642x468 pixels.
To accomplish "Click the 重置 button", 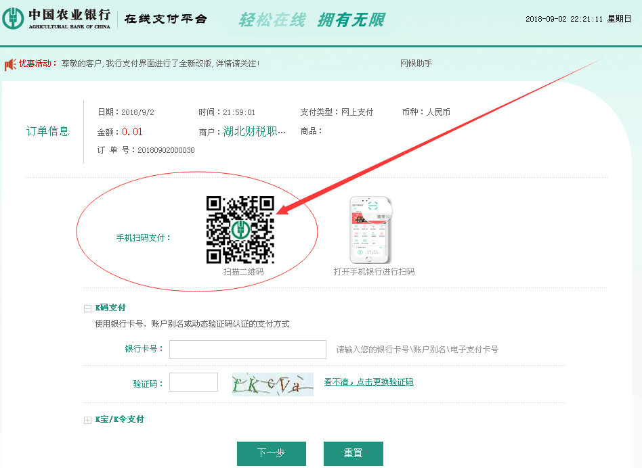I will click(354, 453).
